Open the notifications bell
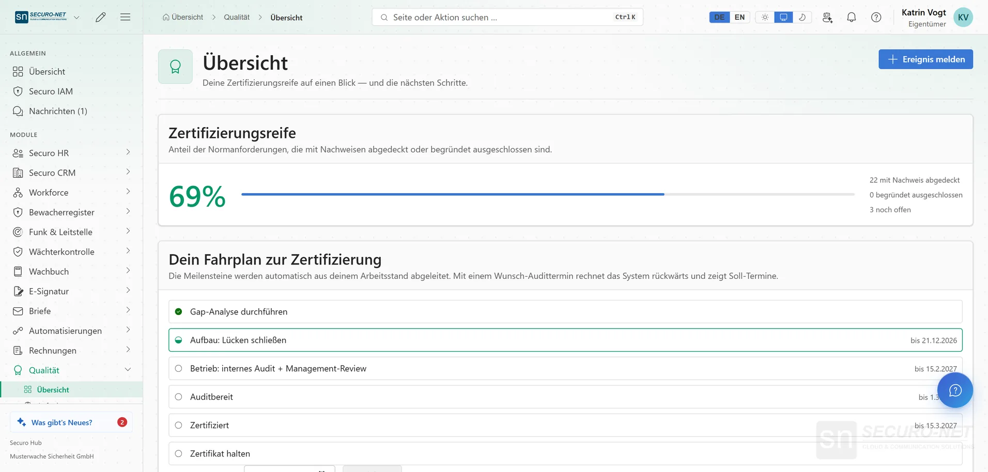Viewport: 988px width, 472px height. coord(852,17)
